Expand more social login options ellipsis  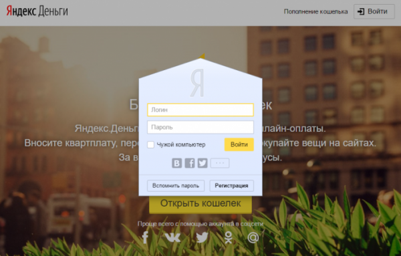(220, 163)
